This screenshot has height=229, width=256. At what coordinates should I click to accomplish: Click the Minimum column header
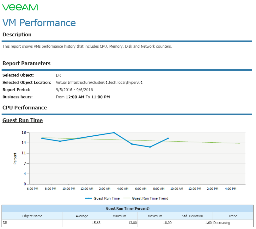tap(119, 216)
